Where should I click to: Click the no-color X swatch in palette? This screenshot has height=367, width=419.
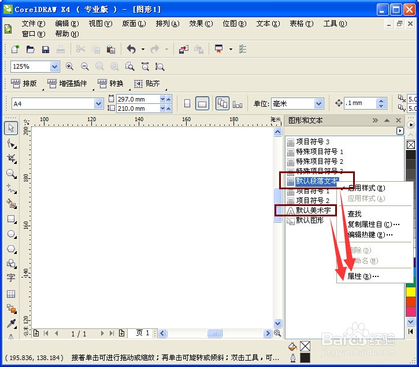tap(411, 145)
